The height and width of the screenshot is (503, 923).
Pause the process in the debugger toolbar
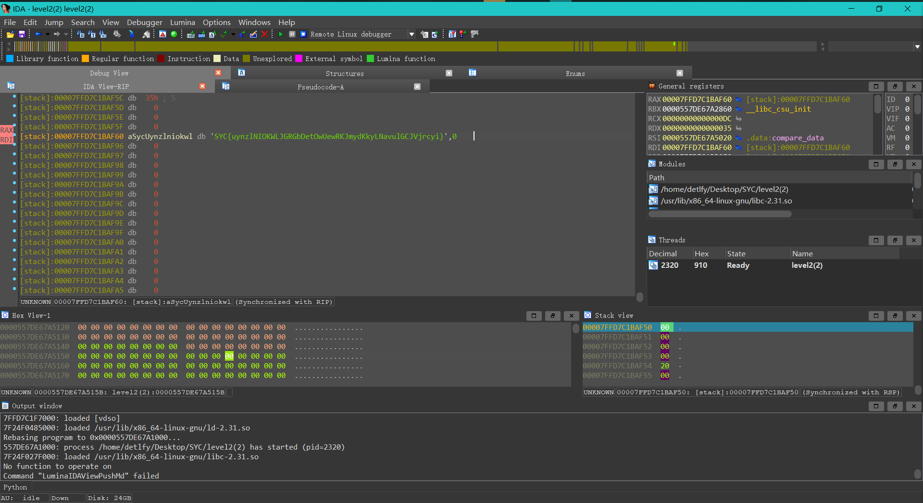click(292, 34)
